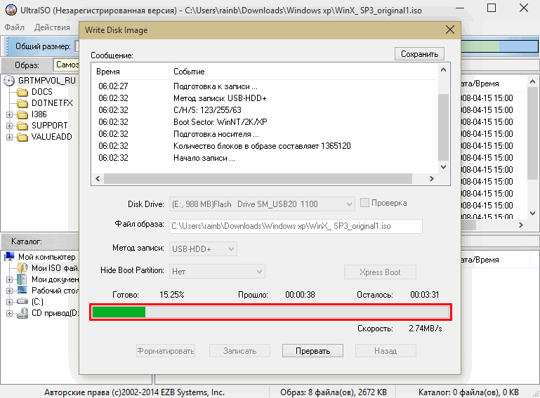The image size is (540, 398).
Task: Select the CD привод drive icon
Action: (22, 313)
